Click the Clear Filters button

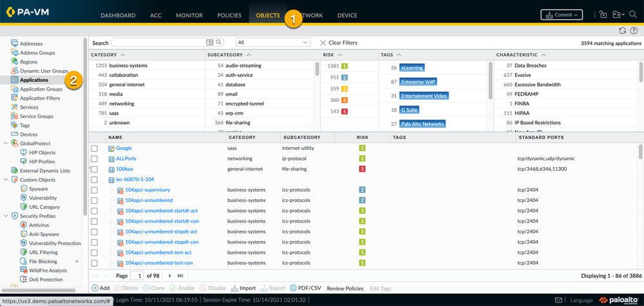[338, 42]
